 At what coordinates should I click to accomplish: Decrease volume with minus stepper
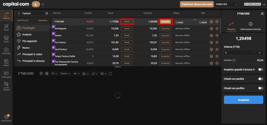[254, 53]
